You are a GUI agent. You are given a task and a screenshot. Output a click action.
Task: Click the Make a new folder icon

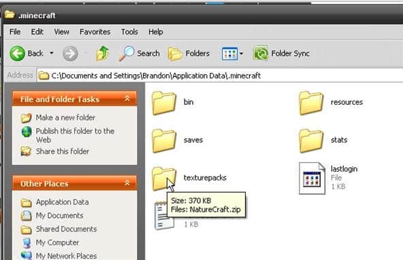[x=27, y=118]
